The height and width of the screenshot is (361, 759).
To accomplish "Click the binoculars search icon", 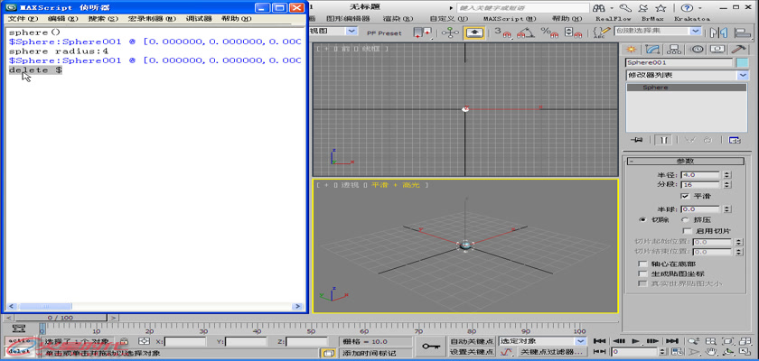I will (599, 8).
